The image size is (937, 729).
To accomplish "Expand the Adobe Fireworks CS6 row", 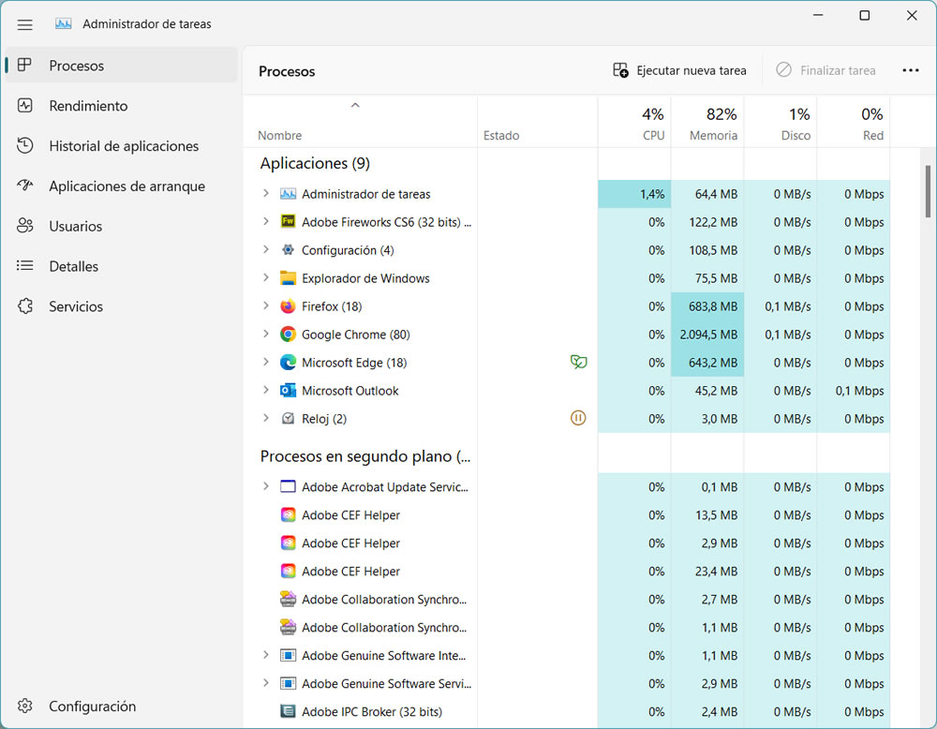I will coord(266,221).
